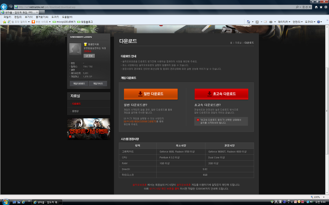Expand quick launch overflow chevron on taskbar
Viewport: 329px width, 205px height.
pos(29,201)
